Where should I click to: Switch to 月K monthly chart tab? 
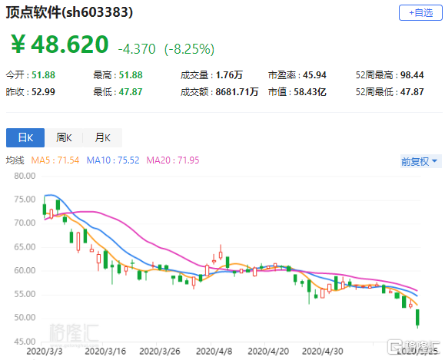click(102, 137)
